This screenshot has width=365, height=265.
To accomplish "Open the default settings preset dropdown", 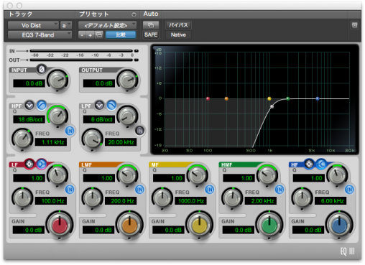I will coord(107,25).
